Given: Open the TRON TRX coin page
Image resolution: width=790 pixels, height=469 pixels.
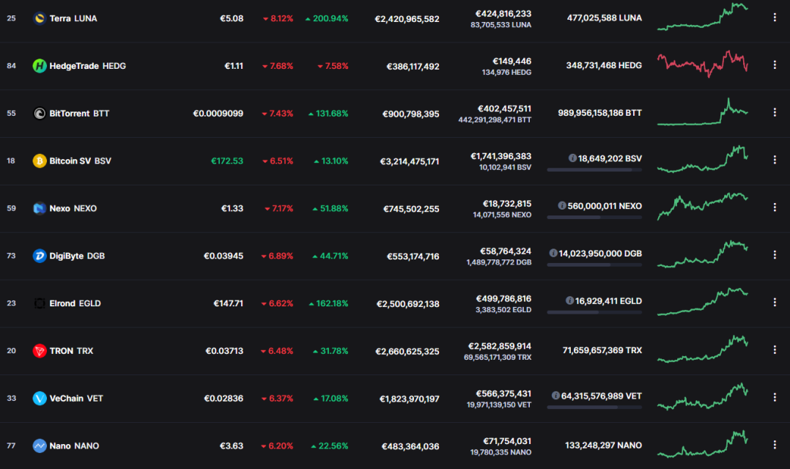Looking at the screenshot, I should click(71, 350).
